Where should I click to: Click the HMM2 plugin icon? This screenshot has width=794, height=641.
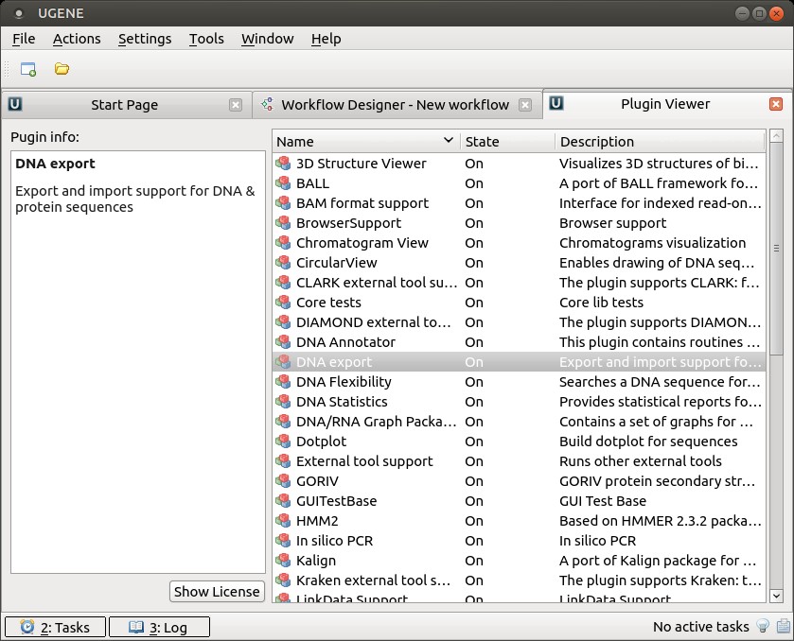click(283, 521)
